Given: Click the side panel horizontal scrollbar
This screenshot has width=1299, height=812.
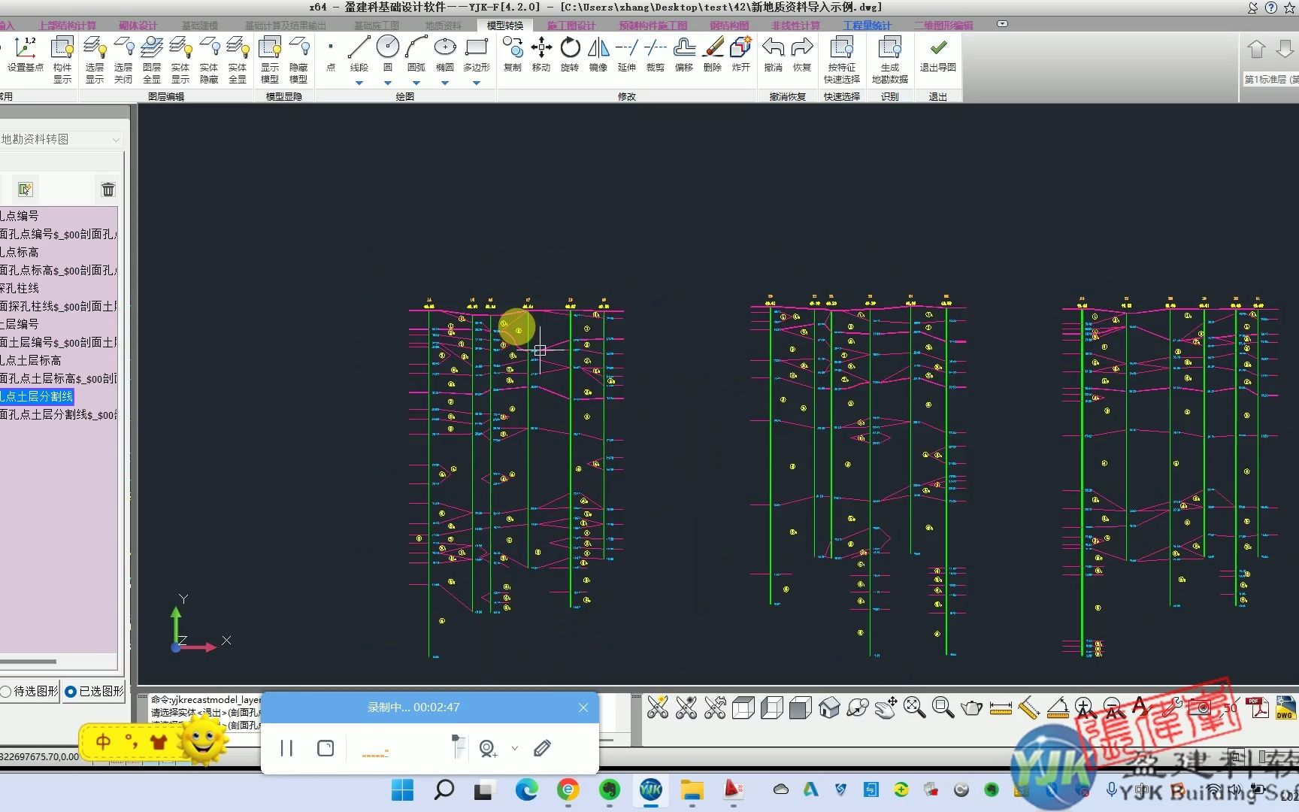Looking at the screenshot, I should (x=29, y=662).
